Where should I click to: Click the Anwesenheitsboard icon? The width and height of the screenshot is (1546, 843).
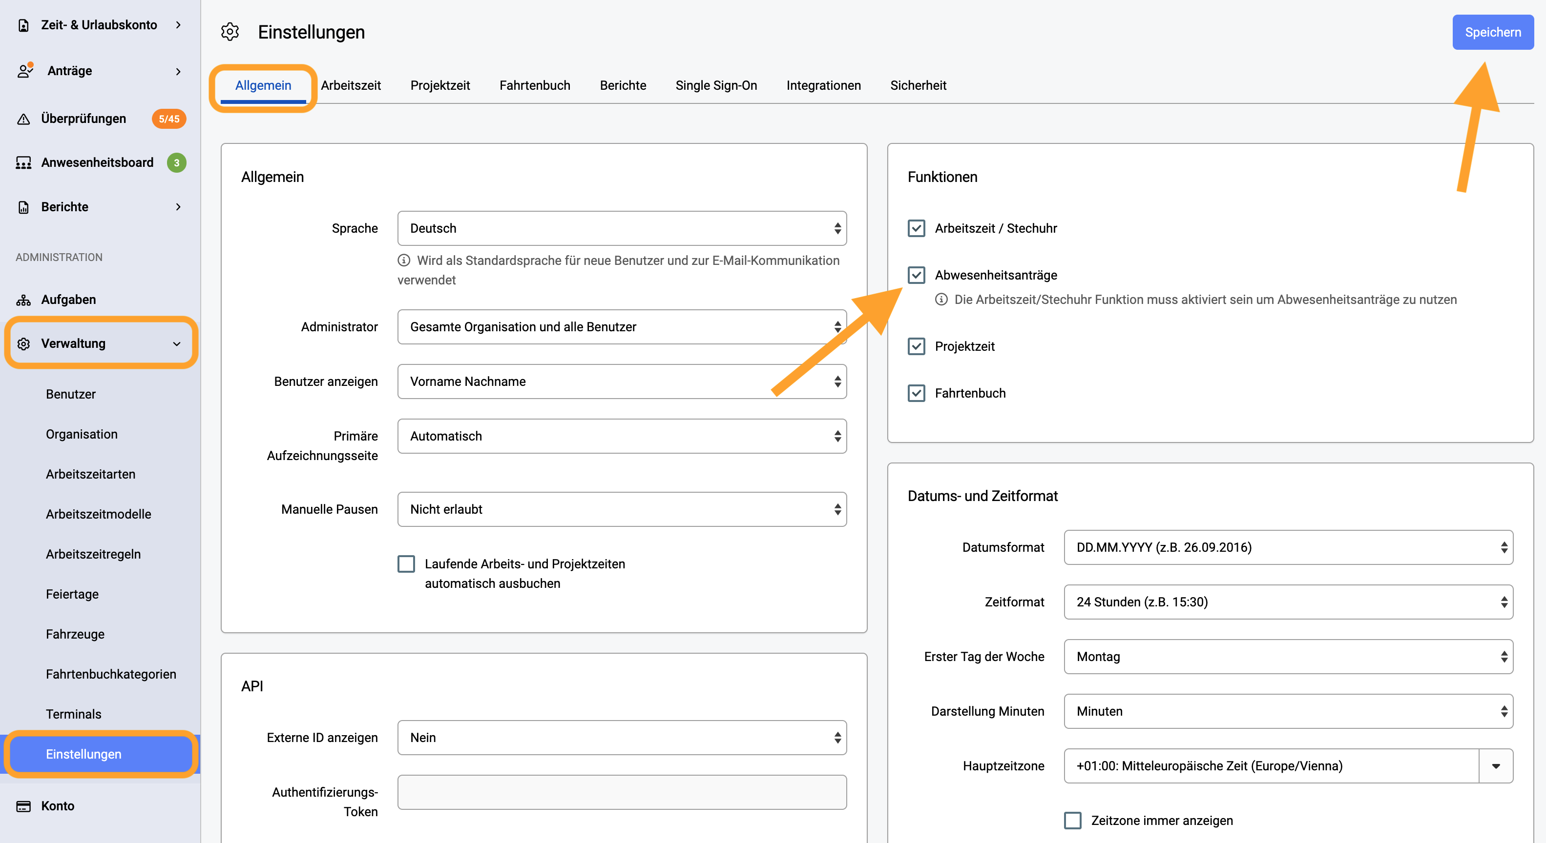pos(23,162)
